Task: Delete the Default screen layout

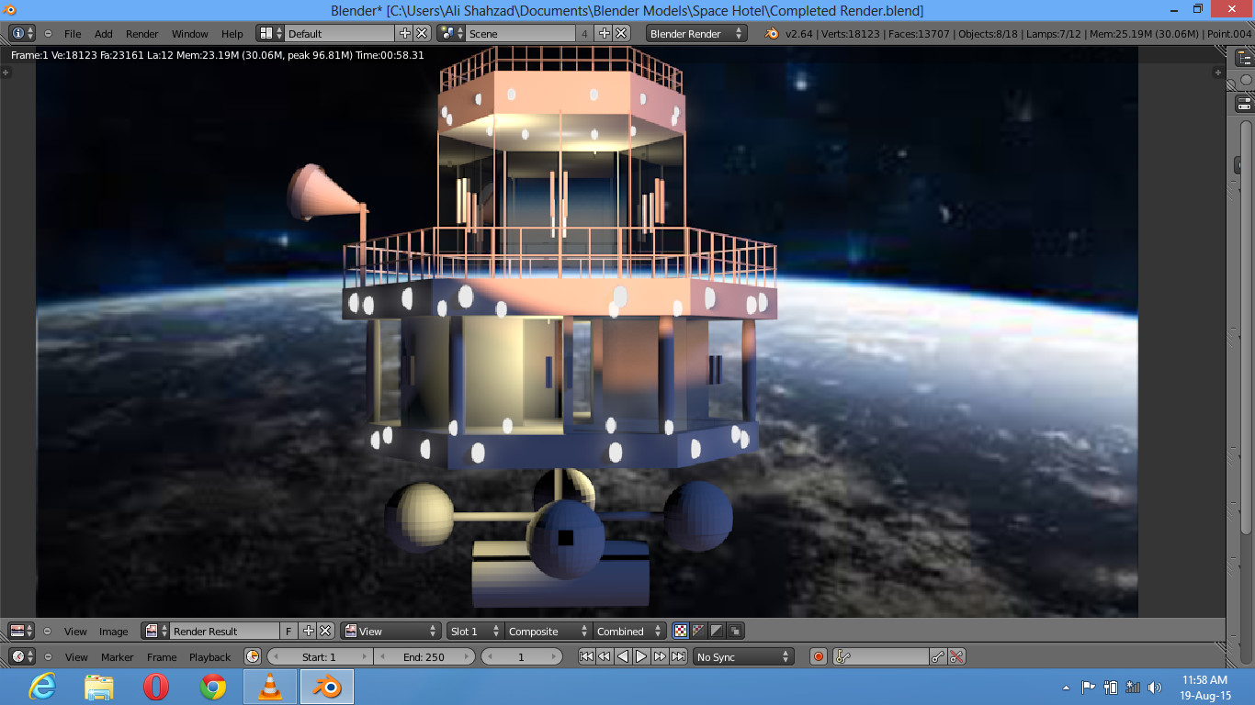Action: click(422, 33)
